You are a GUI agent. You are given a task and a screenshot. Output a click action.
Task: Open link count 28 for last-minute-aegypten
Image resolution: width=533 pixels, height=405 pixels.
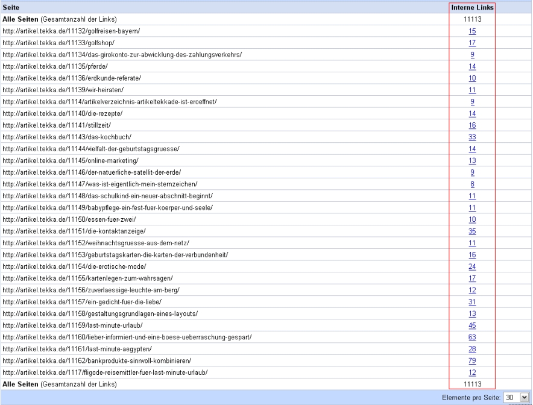(x=472, y=350)
